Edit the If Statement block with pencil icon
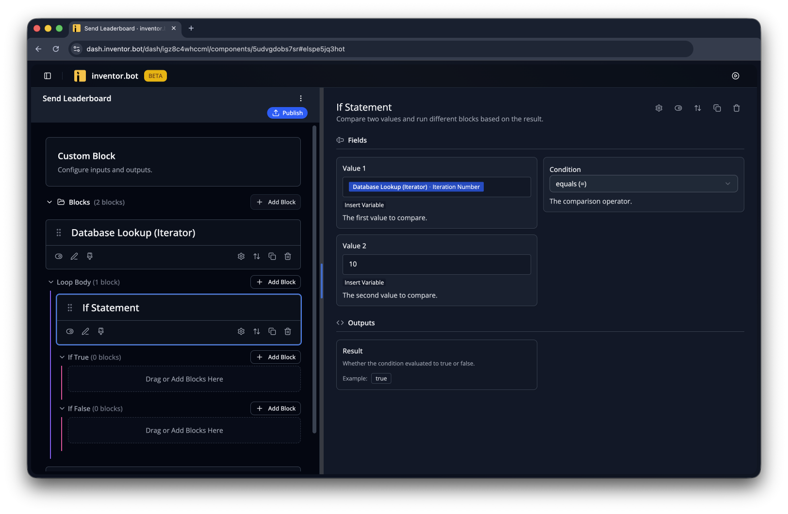Image resolution: width=788 pixels, height=514 pixels. tap(85, 331)
